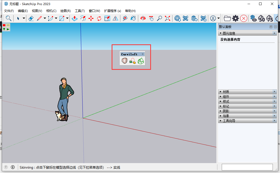Pick the Zoom tool from the toolbar
The height and width of the screenshot is (173, 280).
click(159, 18)
